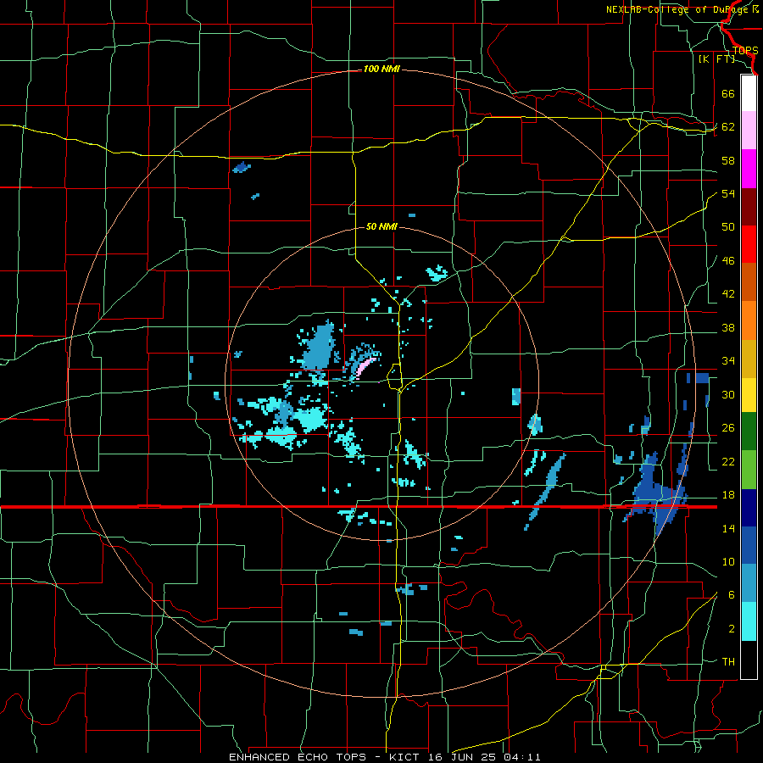763x763 pixels.
Task: Click the legend value '18'
Action: tap(728, 495)
